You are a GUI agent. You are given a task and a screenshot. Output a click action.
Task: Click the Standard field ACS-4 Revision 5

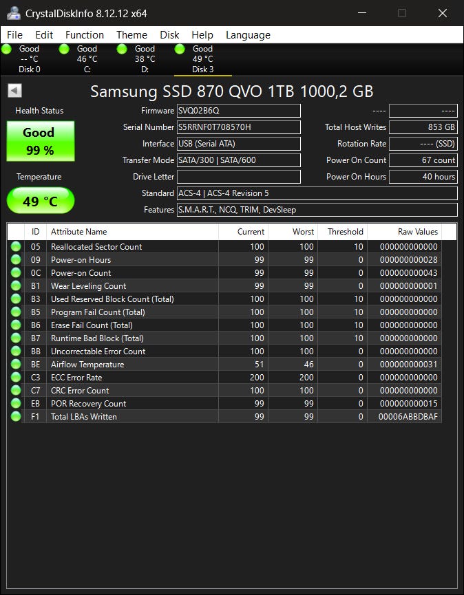coord(317,193)
